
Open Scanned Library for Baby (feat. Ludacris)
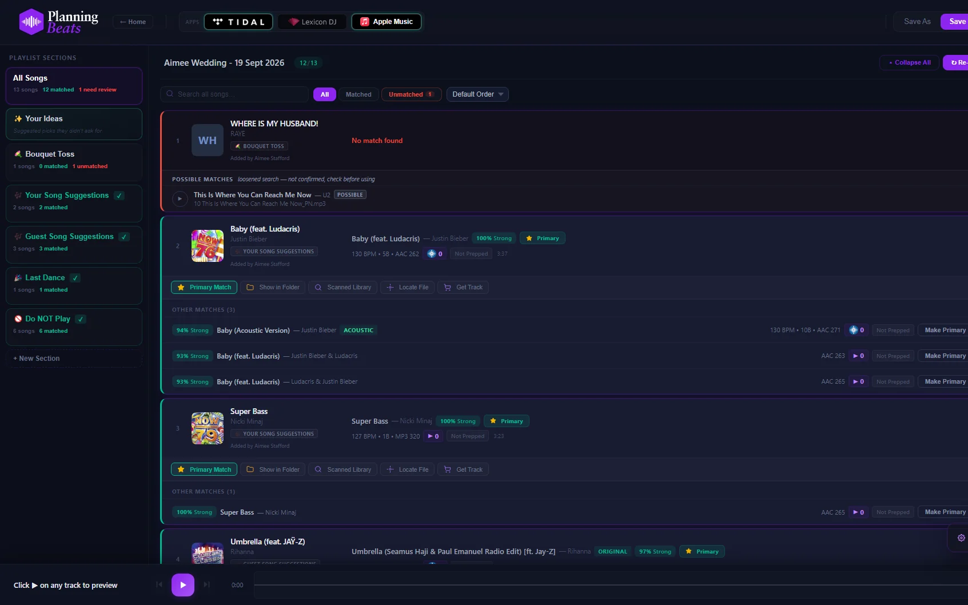(343, 287)
